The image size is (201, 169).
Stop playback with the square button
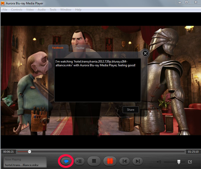pyautogui.click(x=94, y=161)
